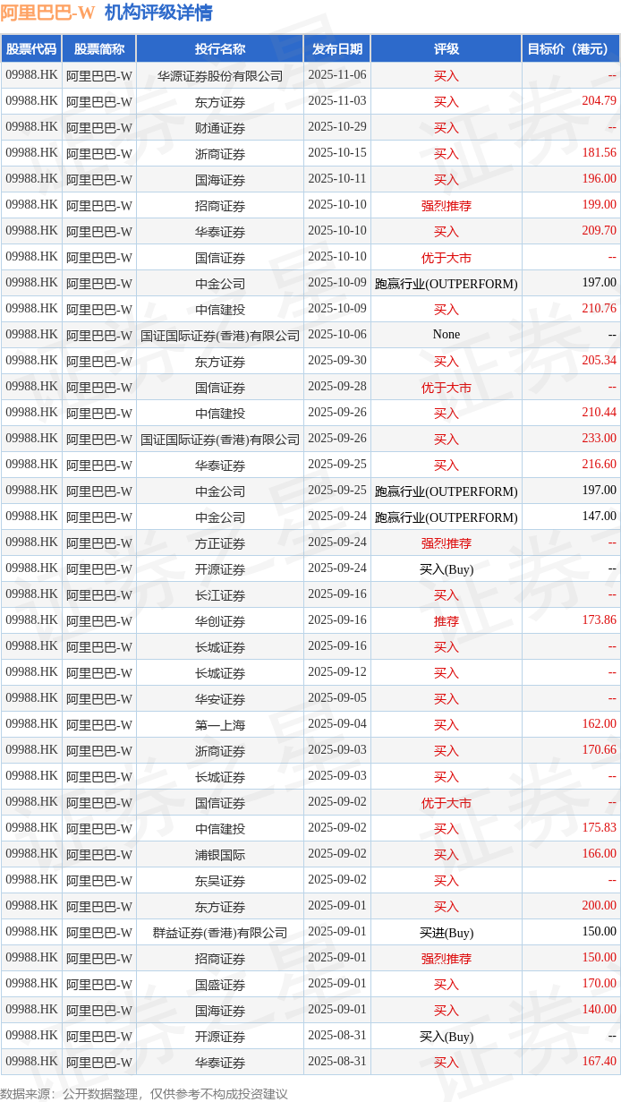Select target price 175.83
The height and width of the screenshot is (1102, 621).
point(599,828)
